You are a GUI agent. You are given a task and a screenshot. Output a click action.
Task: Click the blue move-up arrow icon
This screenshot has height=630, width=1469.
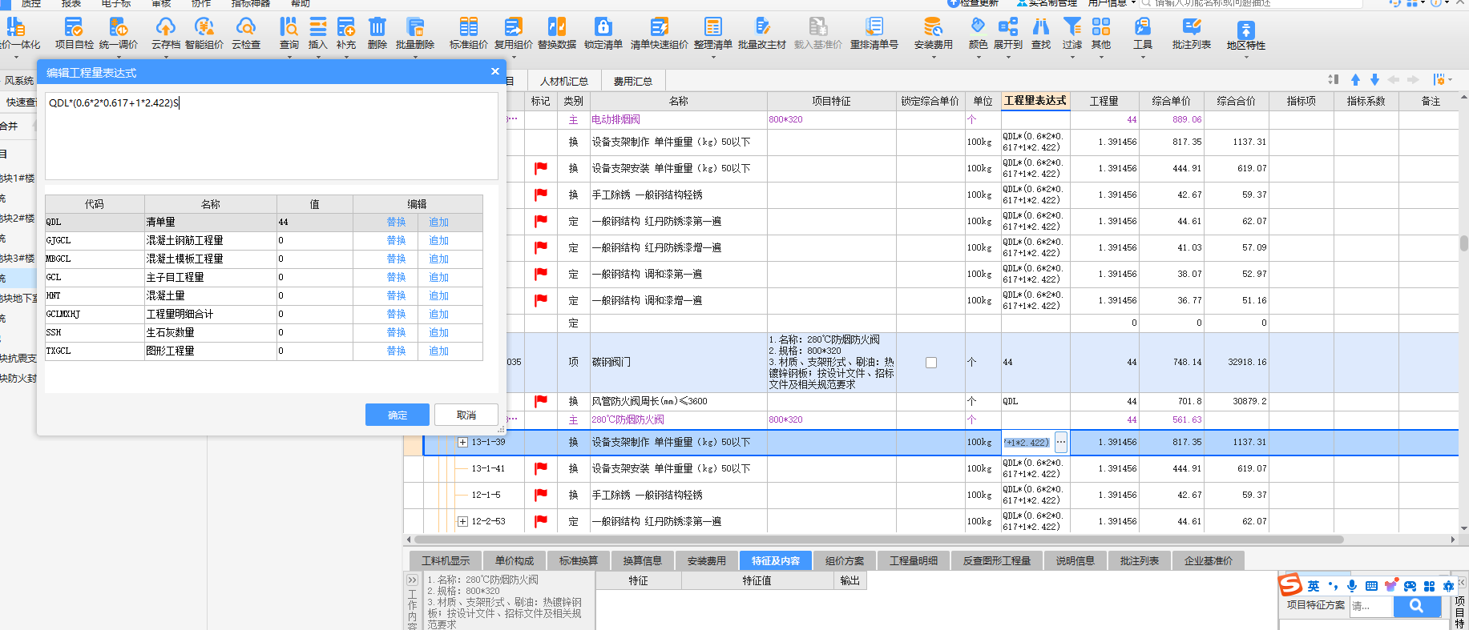tap(1355, 79)
